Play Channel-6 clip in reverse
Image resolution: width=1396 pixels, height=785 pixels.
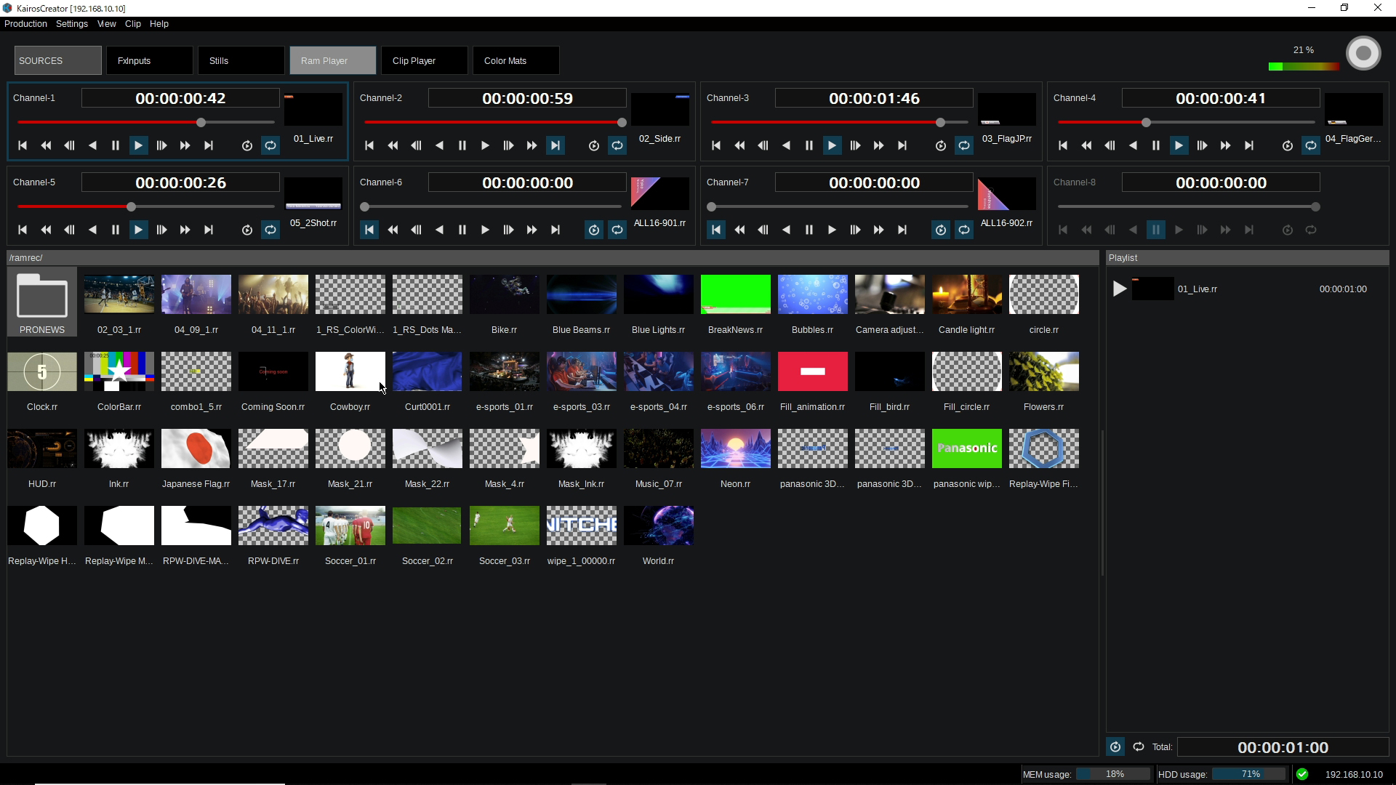click(x=439, y=230)
